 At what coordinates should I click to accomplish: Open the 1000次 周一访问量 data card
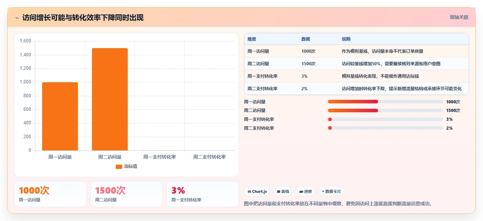pos(50,194)
